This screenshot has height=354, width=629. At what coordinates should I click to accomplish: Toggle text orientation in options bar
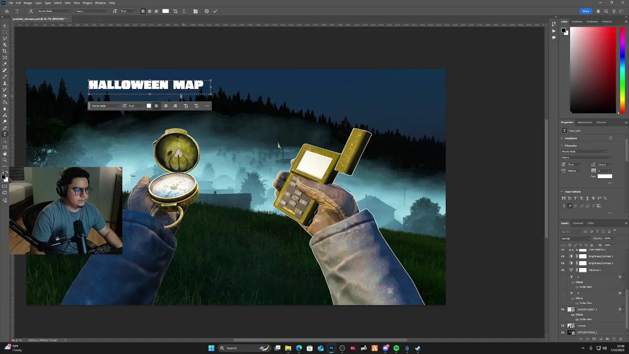[x=31, y=11]
